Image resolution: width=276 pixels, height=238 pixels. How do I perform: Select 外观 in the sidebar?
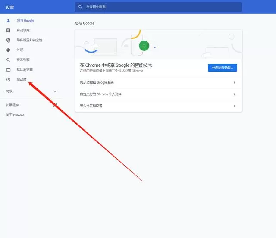pos(20,50)
